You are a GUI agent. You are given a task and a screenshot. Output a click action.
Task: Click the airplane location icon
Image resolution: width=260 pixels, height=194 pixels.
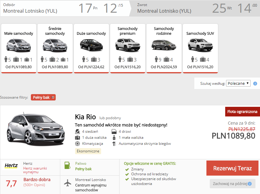pyautogui.click(x=67, y=183)
